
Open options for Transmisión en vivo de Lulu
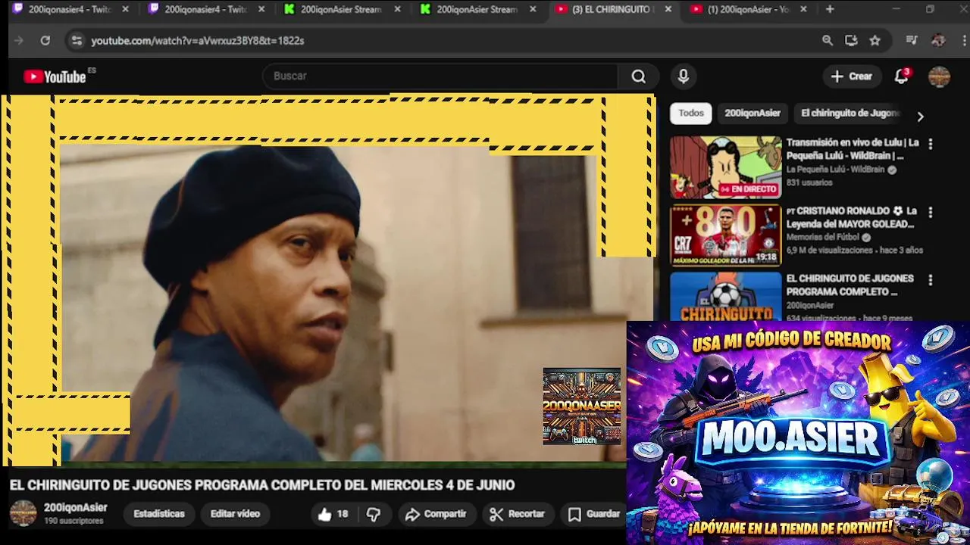click(x=931, y=144)
